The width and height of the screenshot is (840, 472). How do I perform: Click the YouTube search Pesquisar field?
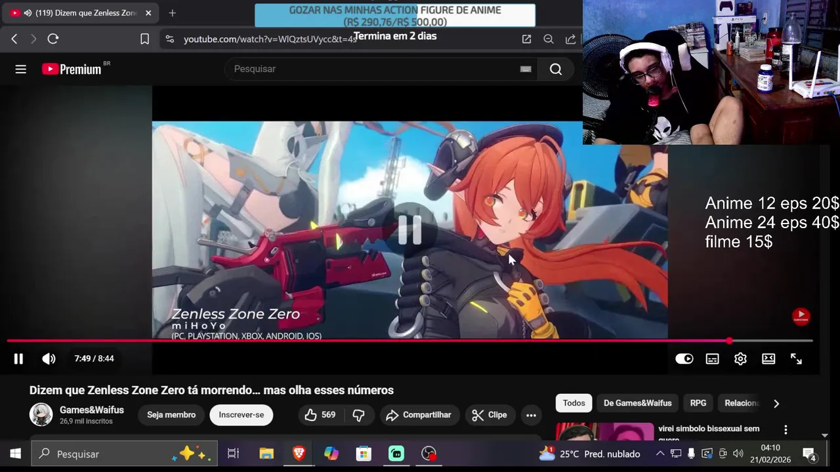(x=381, y=69)
